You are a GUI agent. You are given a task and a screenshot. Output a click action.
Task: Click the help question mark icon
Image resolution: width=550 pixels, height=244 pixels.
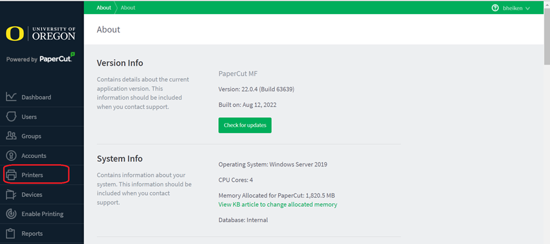495,8
